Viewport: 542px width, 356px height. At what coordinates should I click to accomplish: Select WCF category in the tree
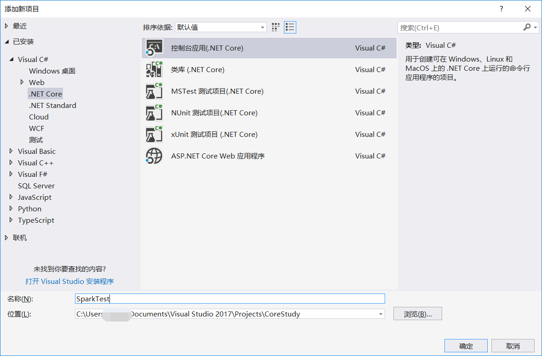(37, 128)
